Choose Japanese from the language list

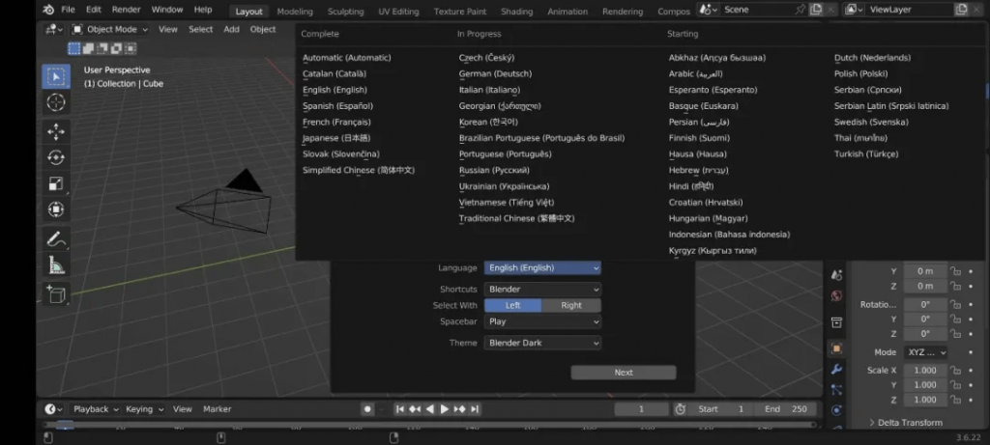336,138
